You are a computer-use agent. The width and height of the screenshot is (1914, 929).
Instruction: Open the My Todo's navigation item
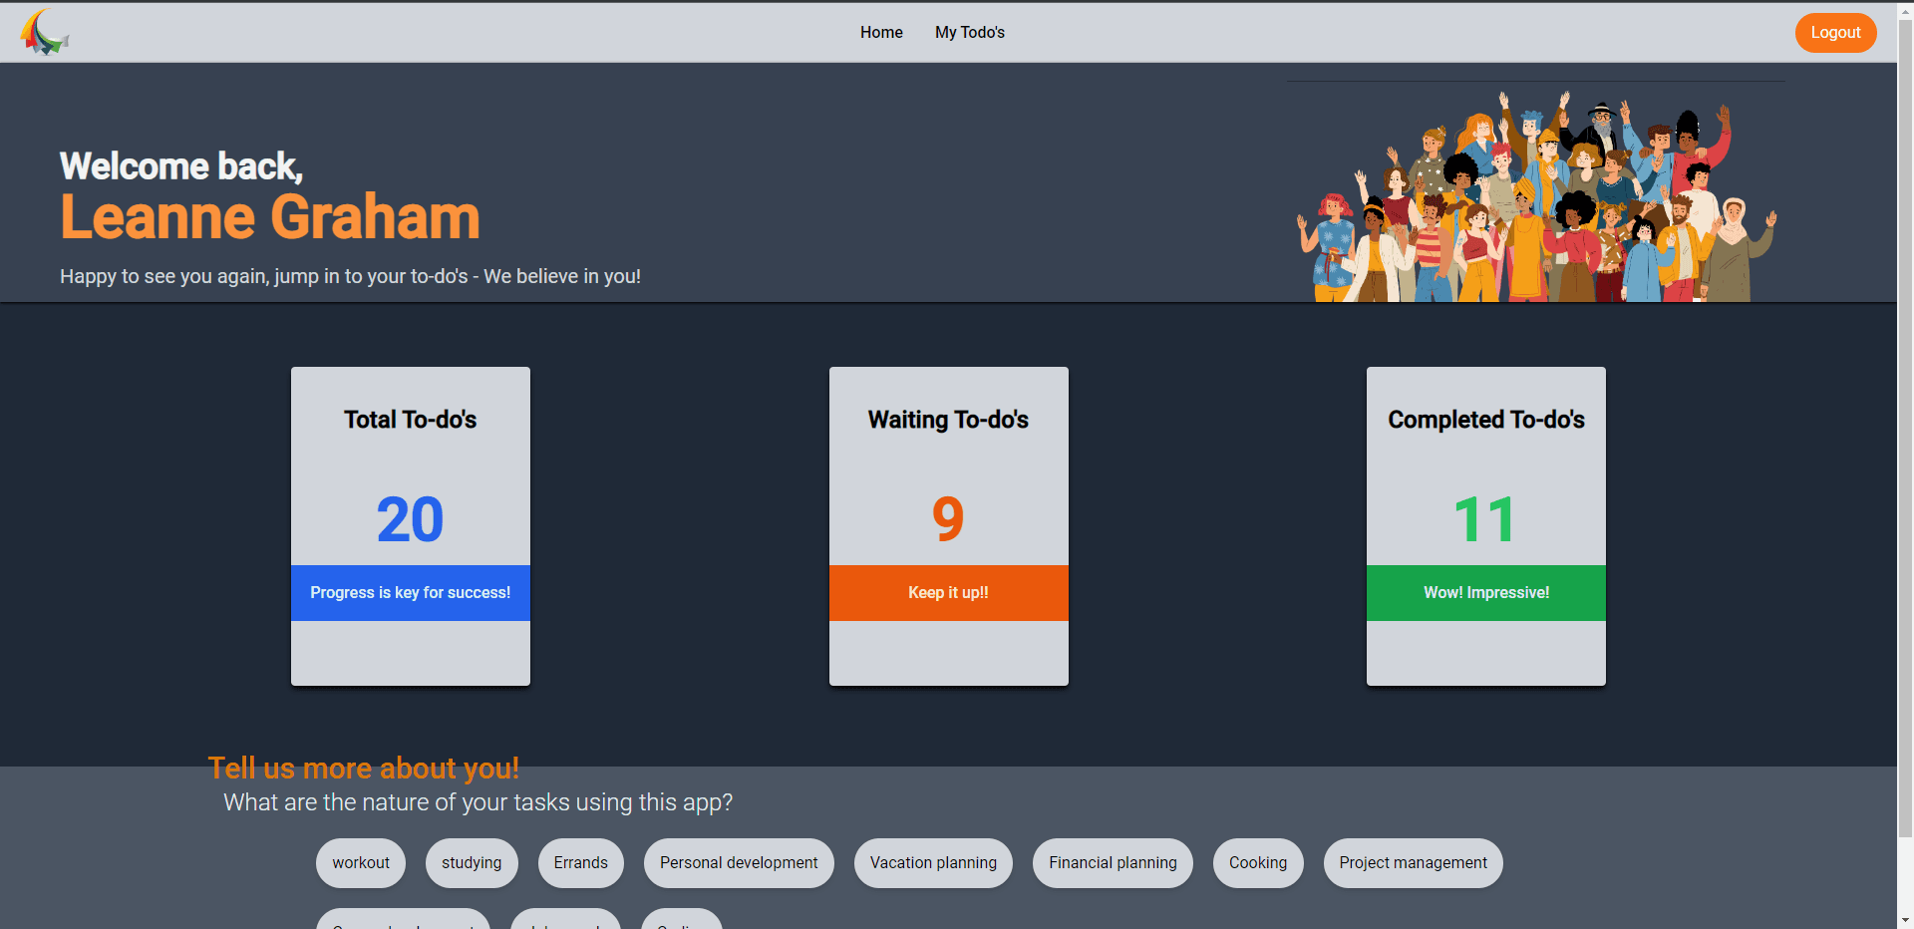point(969,32)
